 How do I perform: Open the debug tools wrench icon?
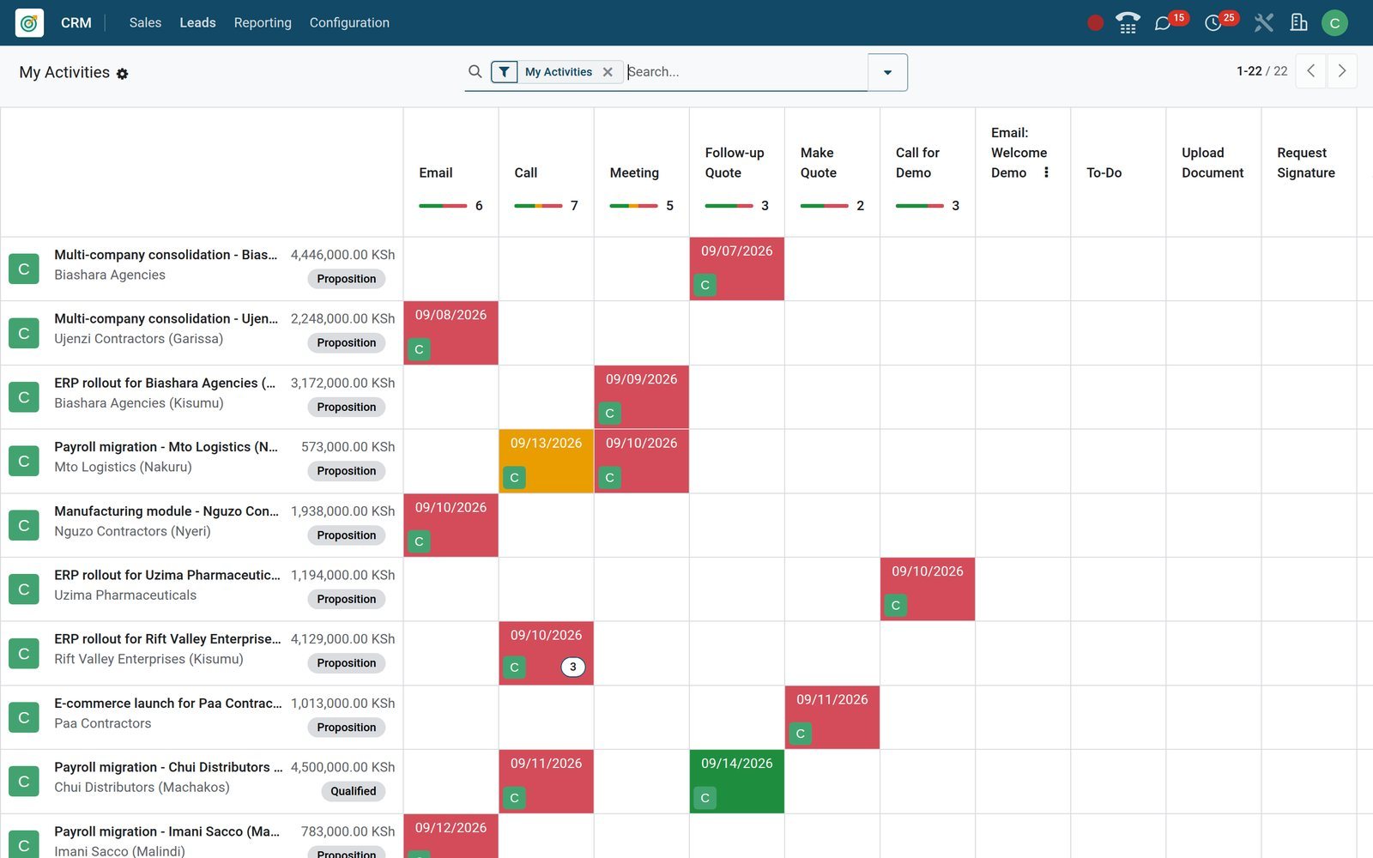click(1263, 22)
